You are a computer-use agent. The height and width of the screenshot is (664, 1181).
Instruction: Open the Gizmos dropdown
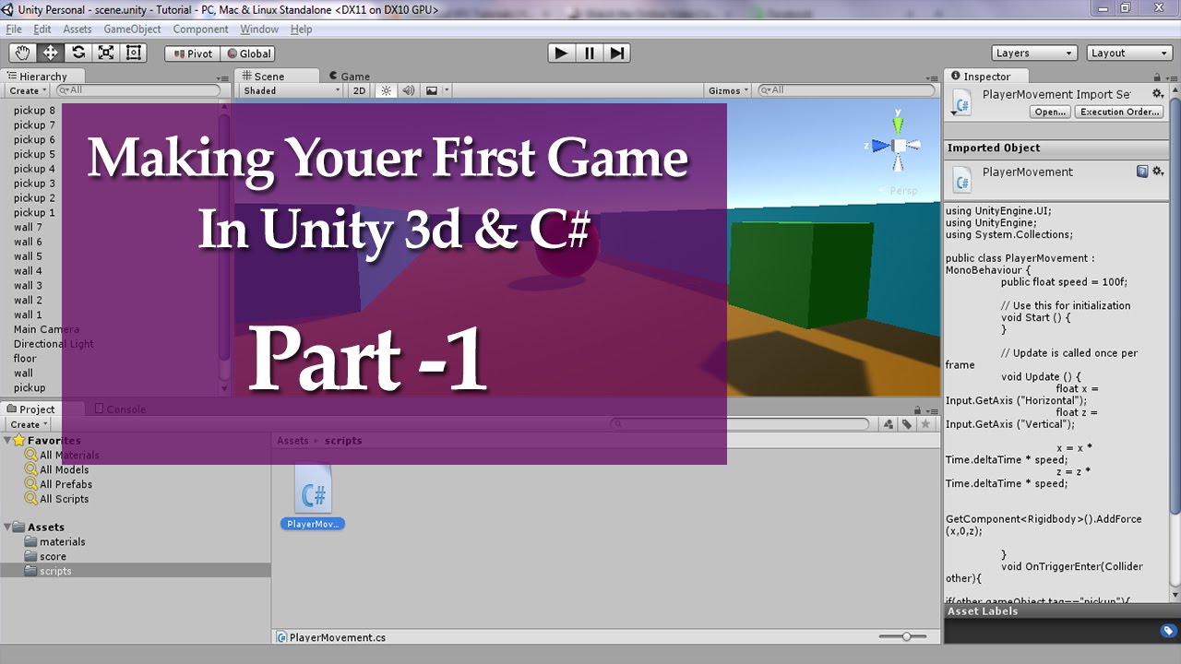(729, 90)
